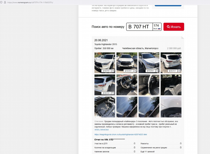Click lock icon next to Наличие залогов

tap(134, 151)
